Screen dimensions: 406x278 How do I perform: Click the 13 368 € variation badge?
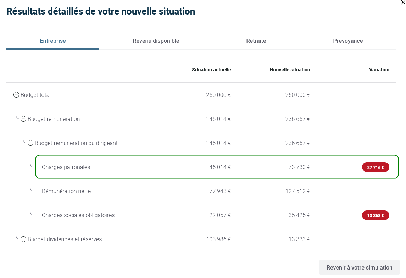[x=376, y=215]
